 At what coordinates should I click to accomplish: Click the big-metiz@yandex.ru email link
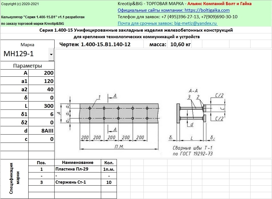(167, 23)
